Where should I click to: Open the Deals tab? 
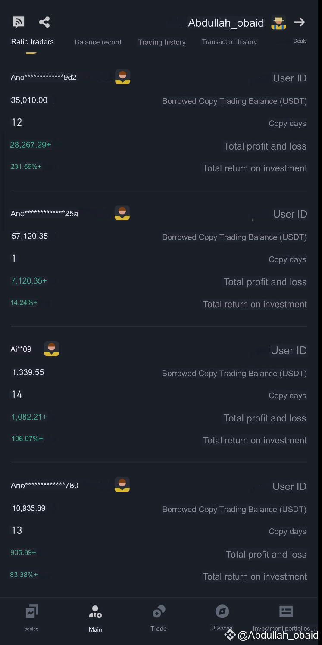pyautogui.click(x=300, y=41)
